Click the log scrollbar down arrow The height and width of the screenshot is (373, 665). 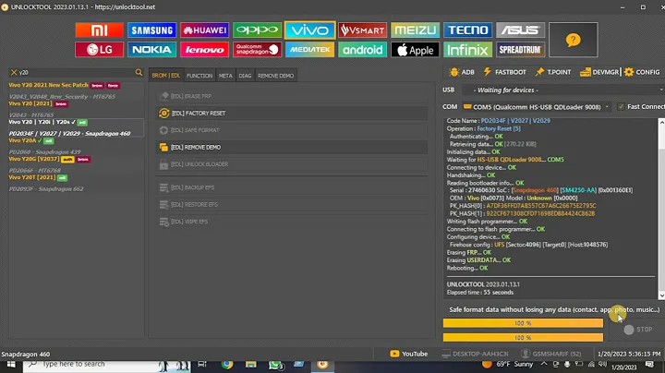661,295
